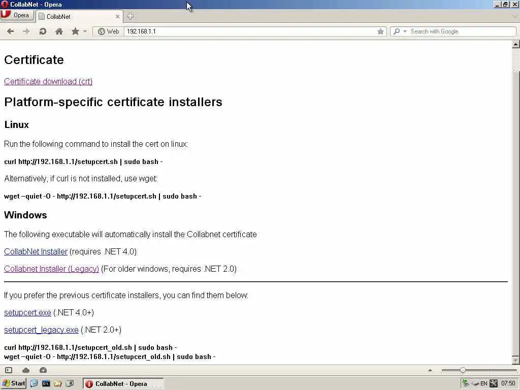The width and height of the screenshot is (520, 390).
Task: Open Collabnet Installer (Legacy) link
Action: point(51,269)
